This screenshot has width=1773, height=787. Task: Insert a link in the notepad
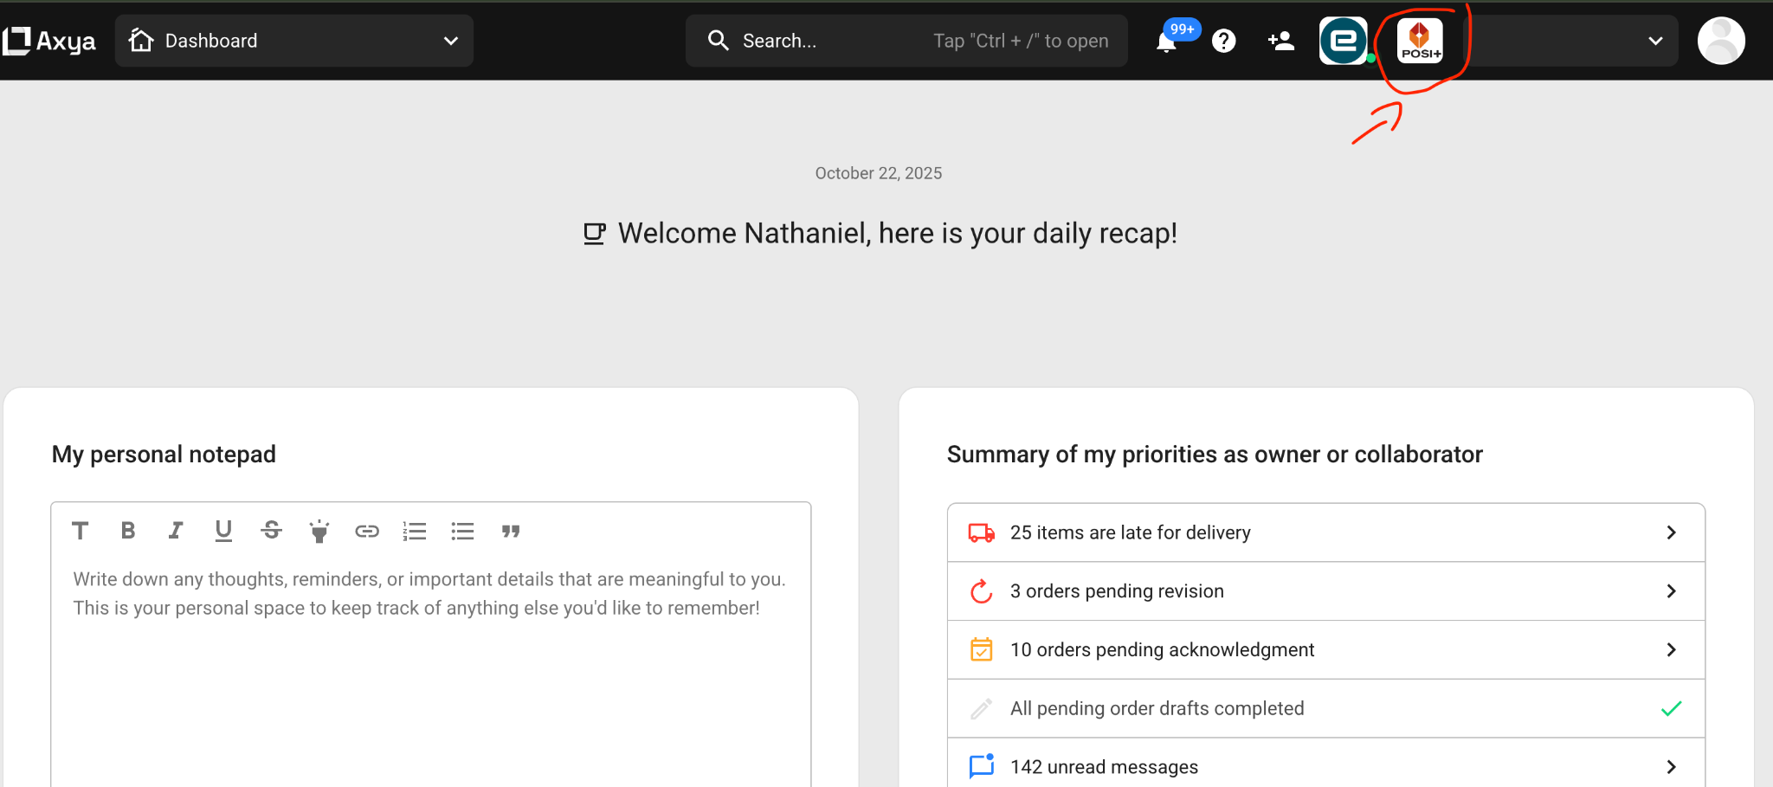pos(367,532)
